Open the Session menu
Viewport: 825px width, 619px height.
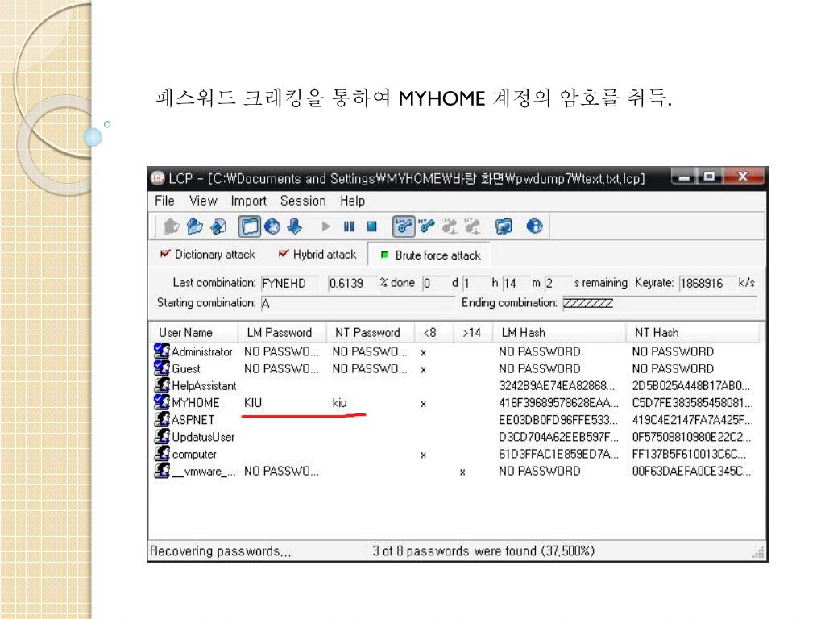pyautogui.click(x=303, y=201)
